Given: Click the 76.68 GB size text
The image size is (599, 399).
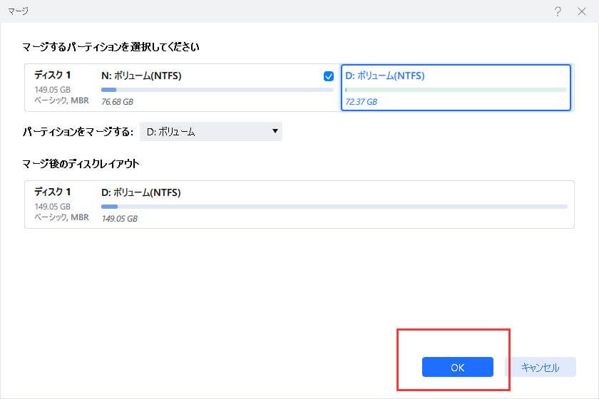Looking at the screenshot, I should tap(117, 102).
